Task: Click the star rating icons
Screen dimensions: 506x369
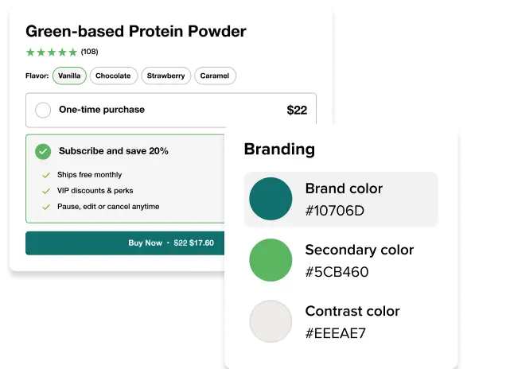Action: 52,52
